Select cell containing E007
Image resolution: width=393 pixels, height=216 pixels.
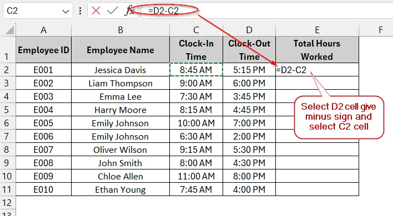(44, 150)
